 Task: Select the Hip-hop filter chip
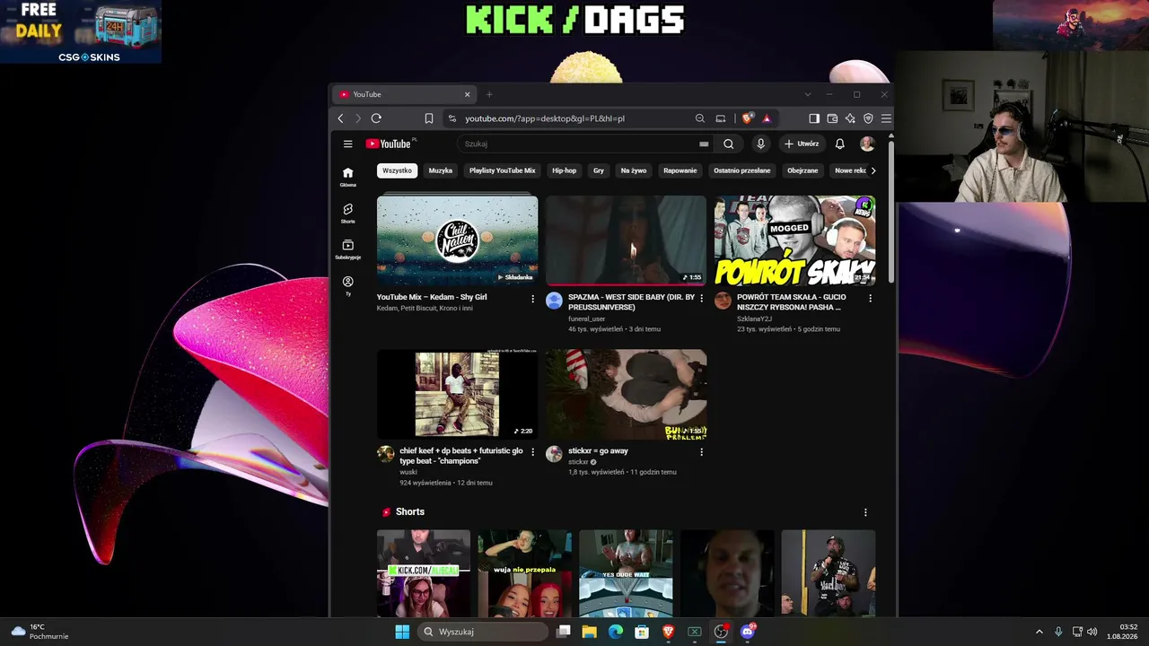point(564,170)
